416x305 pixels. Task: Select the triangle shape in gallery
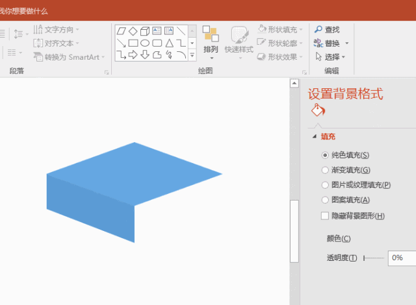click(169, 43)
